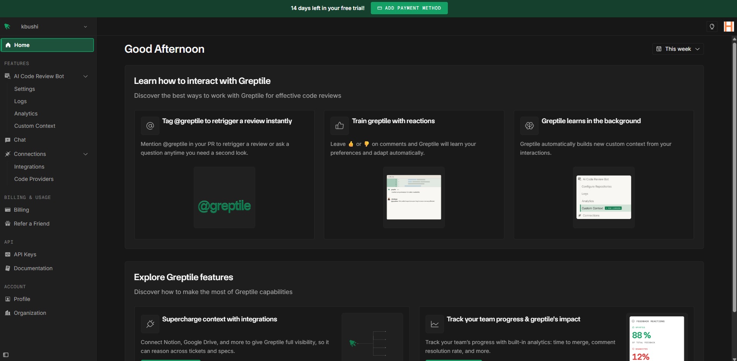The image size is (737, 361).
Task: Click the @greptile preview image
Action: [x=224, y=197]
